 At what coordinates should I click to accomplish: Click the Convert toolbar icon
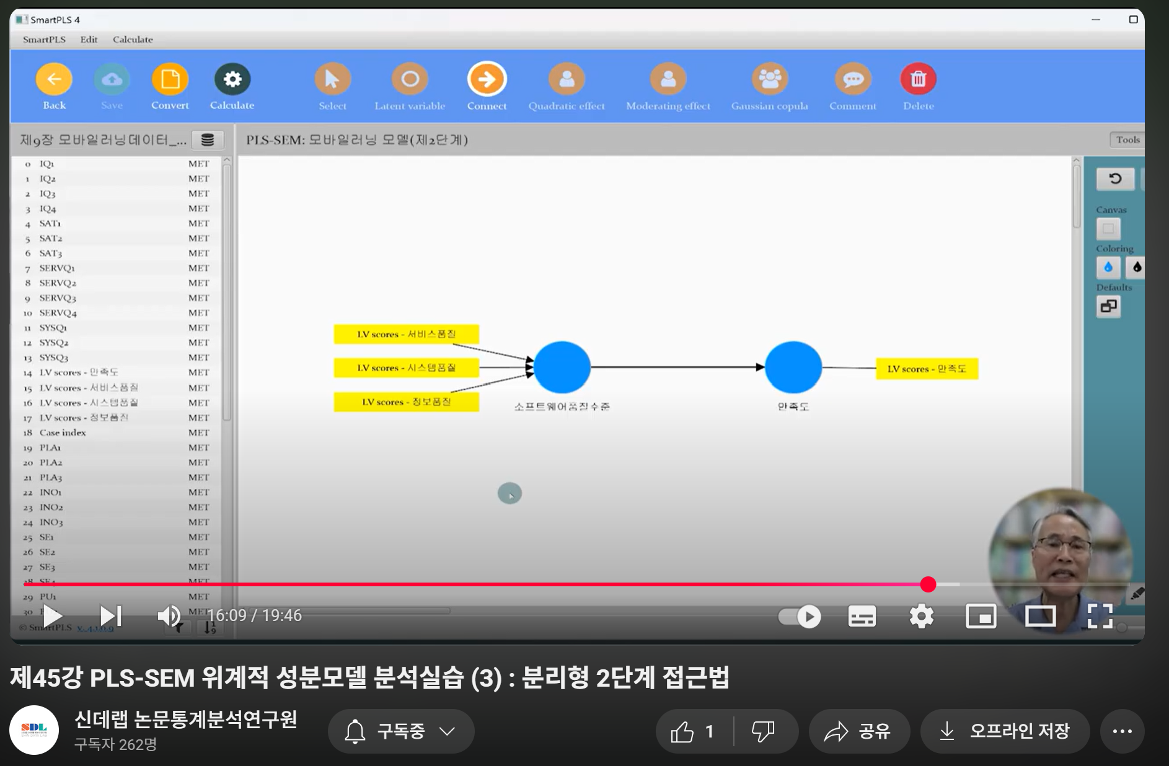170,79
